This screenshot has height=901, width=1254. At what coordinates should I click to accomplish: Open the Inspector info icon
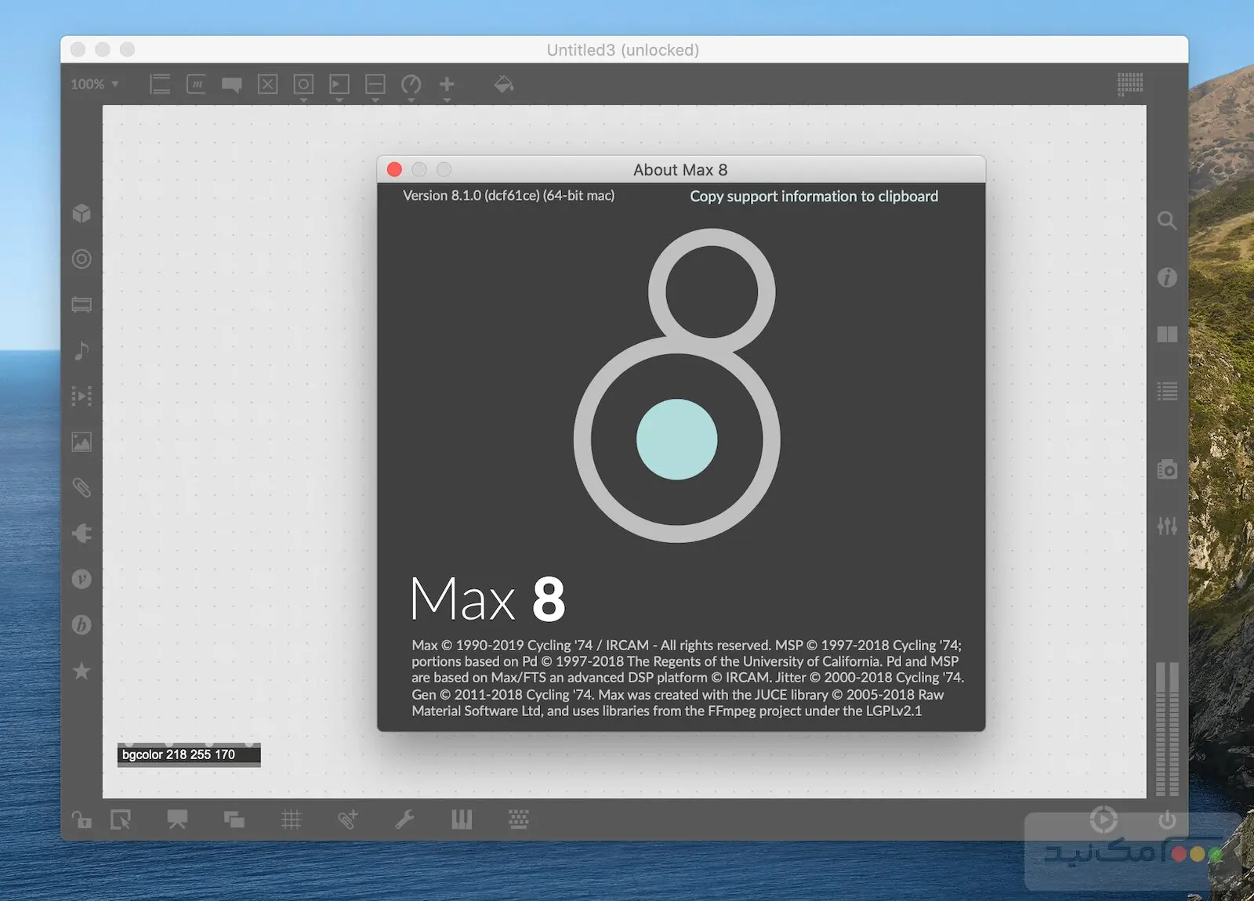click(1167, 277)
